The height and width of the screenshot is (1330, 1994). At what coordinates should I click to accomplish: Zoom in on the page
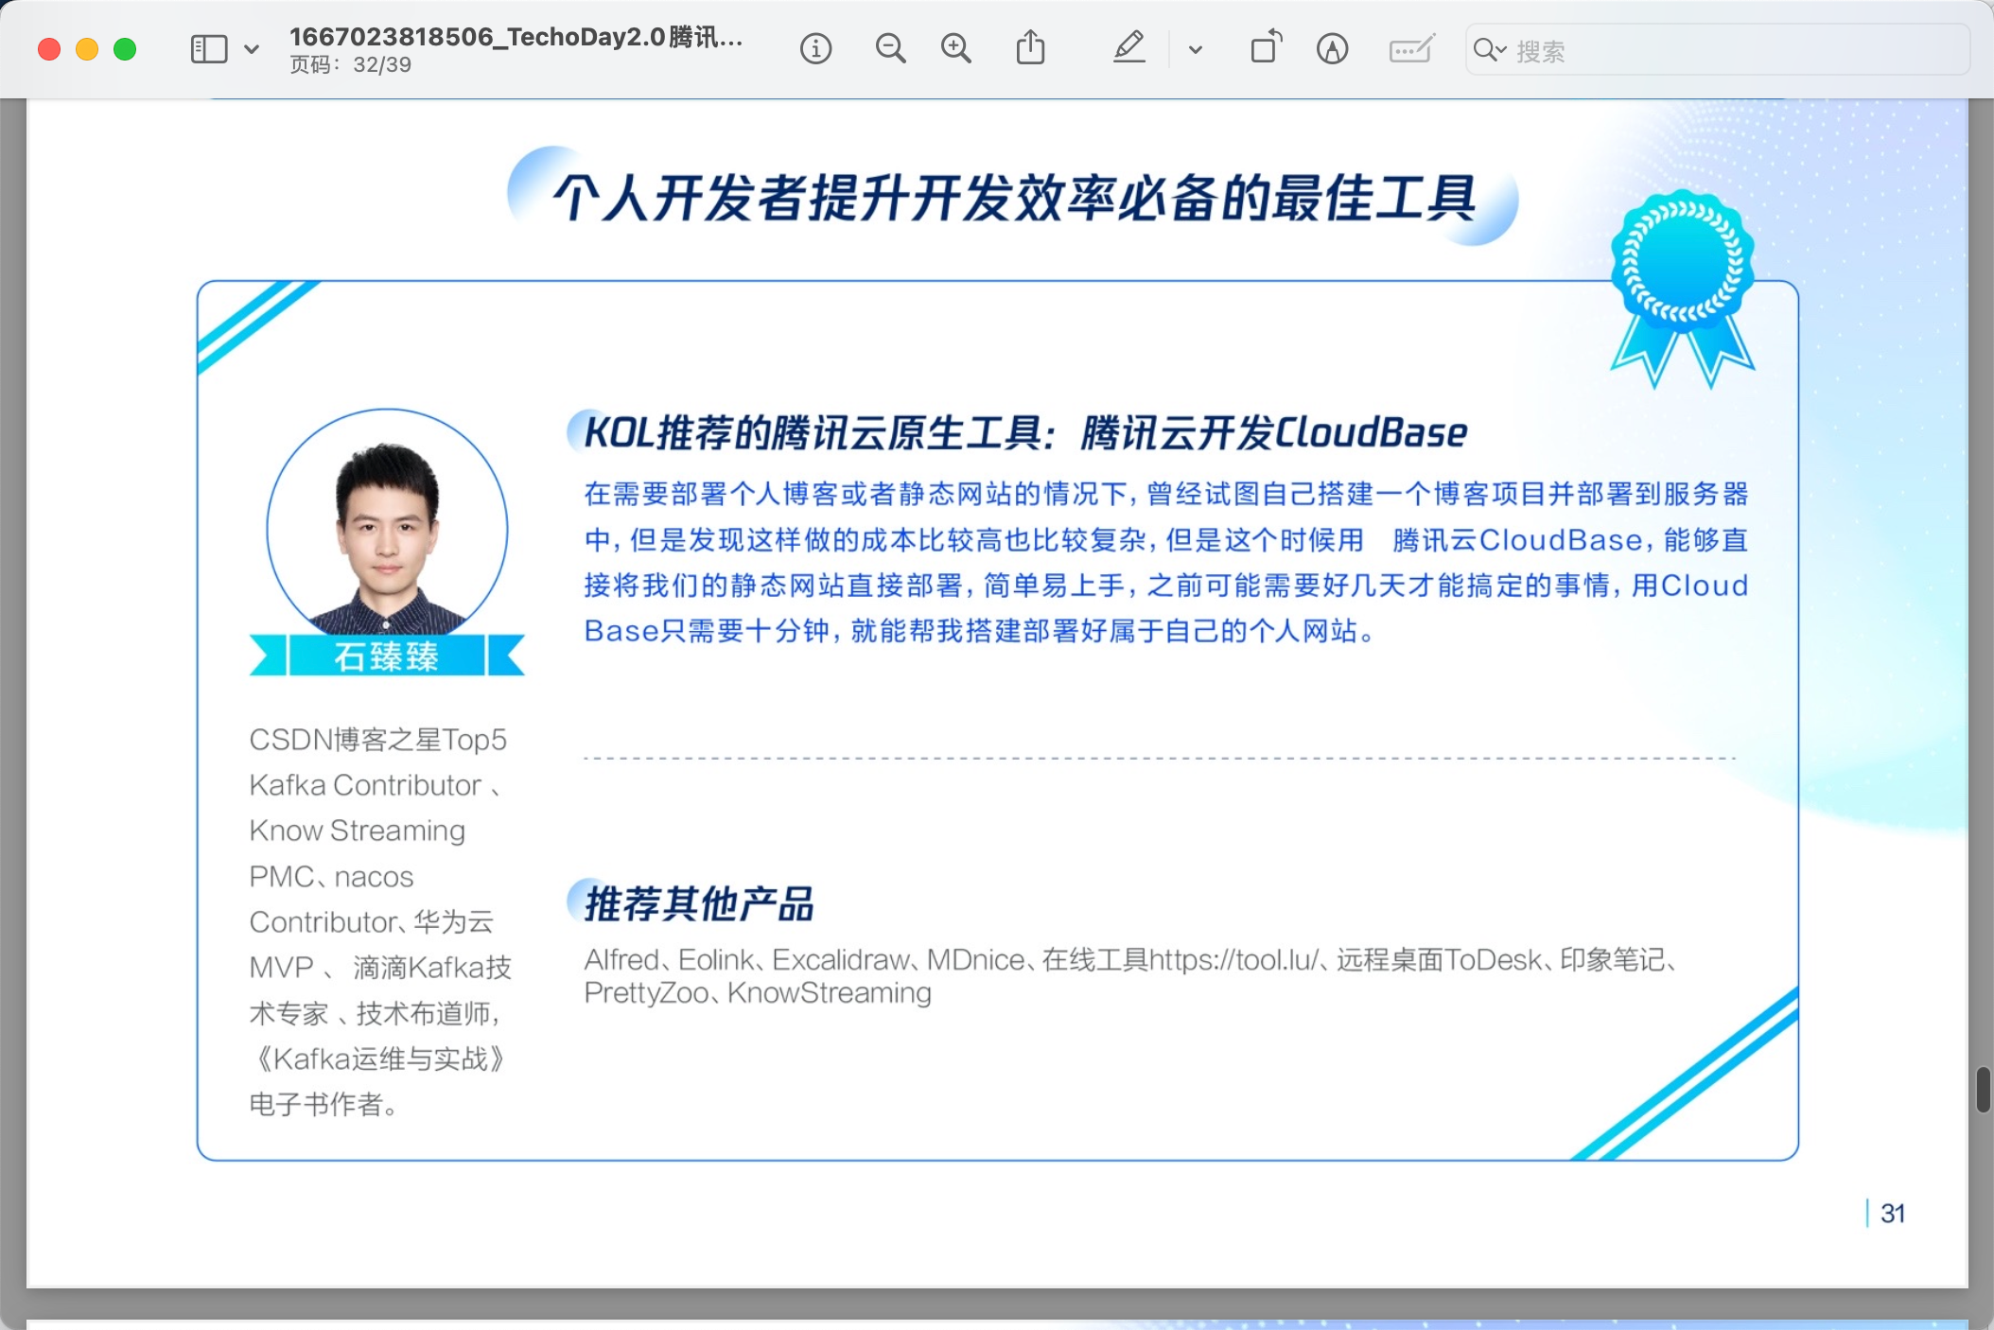click(955, 49)
